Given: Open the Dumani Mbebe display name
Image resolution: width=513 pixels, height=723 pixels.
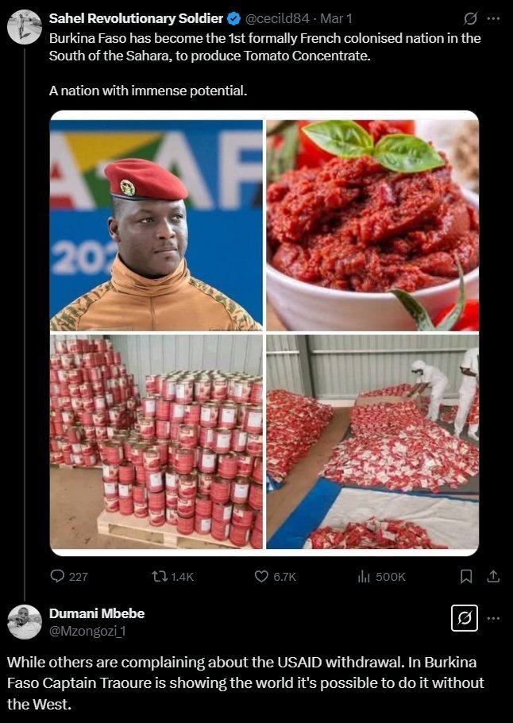Looking at the screenshot, I should (x=97, y=613).
